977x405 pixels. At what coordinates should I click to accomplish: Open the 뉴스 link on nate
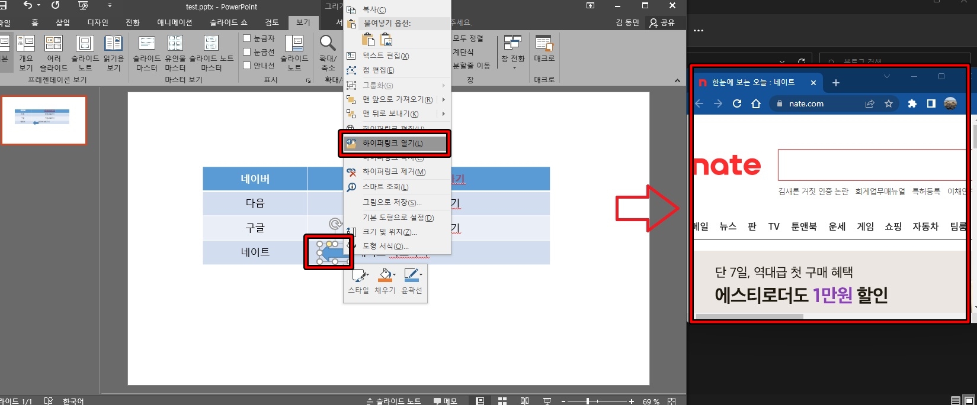(728, 226)
